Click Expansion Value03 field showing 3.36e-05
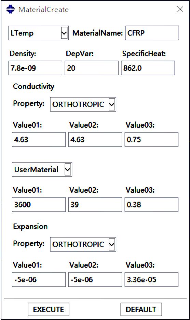The width and height of the screenshot is (190, 320). 151,279
